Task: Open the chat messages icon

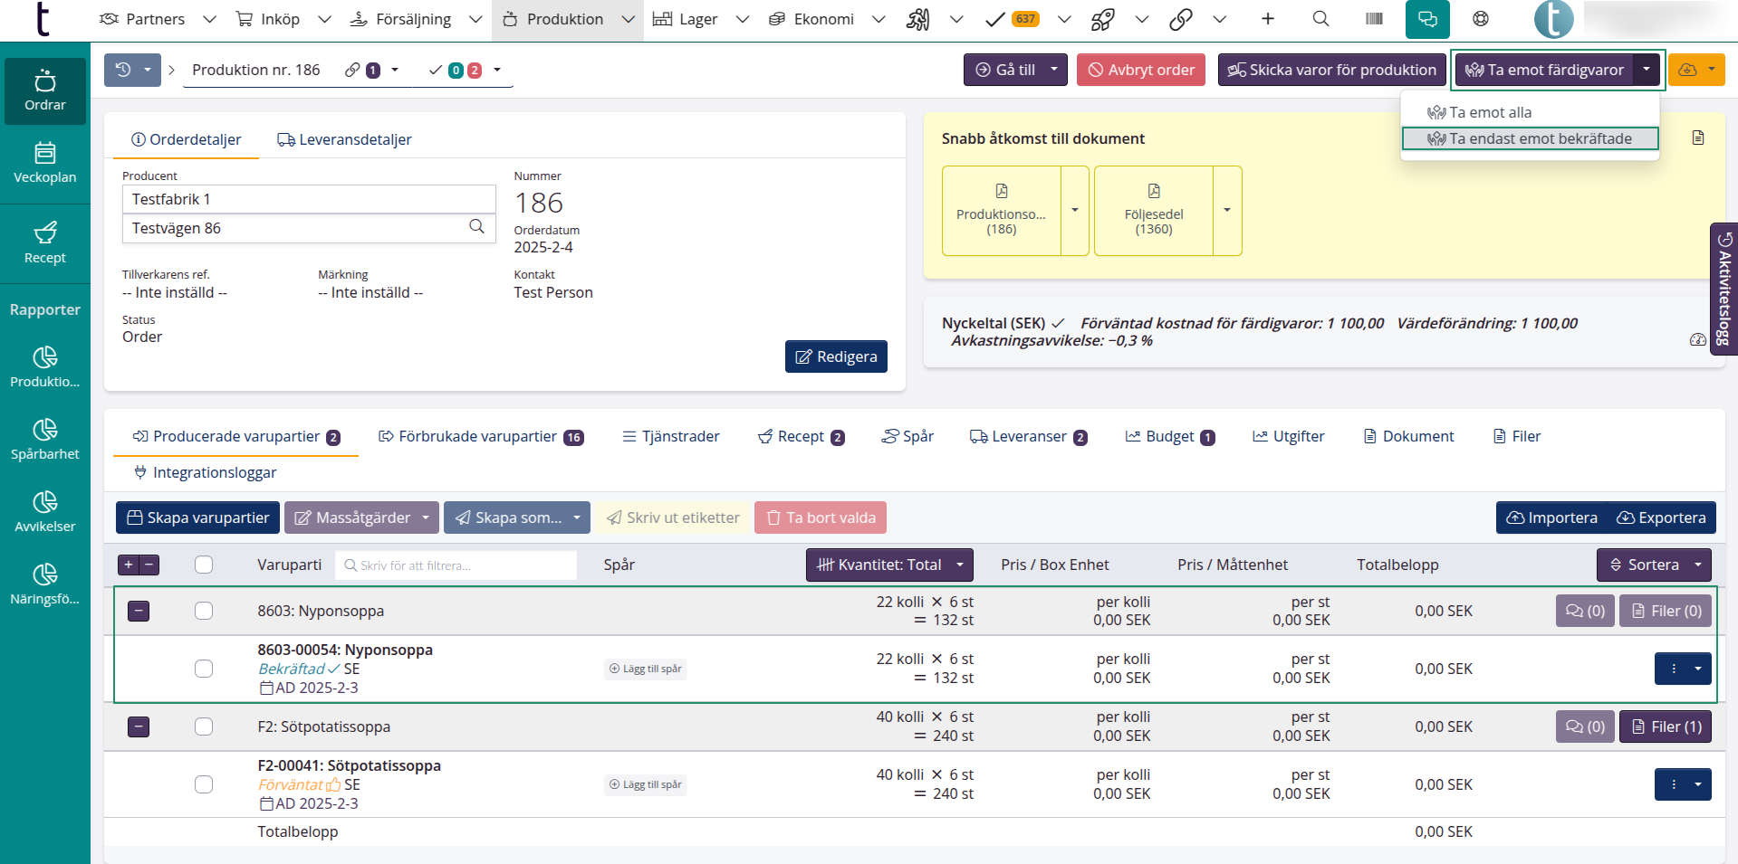Action: tap(1427, 19)
